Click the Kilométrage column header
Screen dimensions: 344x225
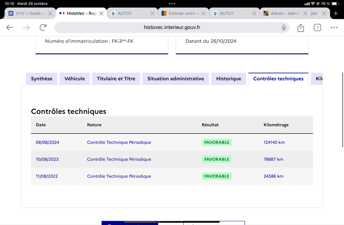pos(276,125)
